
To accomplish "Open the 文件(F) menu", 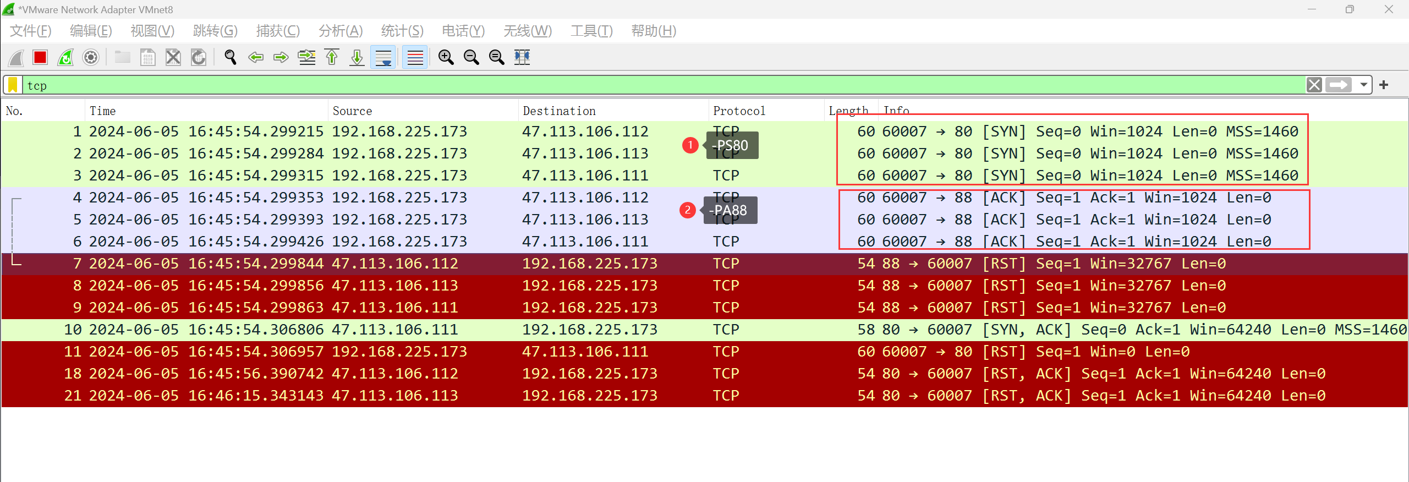I will tap(31, 31).
